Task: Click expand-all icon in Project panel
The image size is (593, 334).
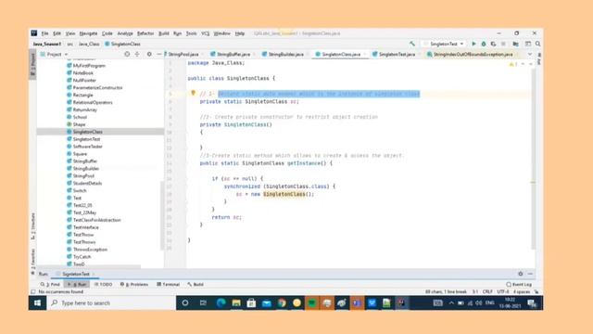Action: coord(137,54)
